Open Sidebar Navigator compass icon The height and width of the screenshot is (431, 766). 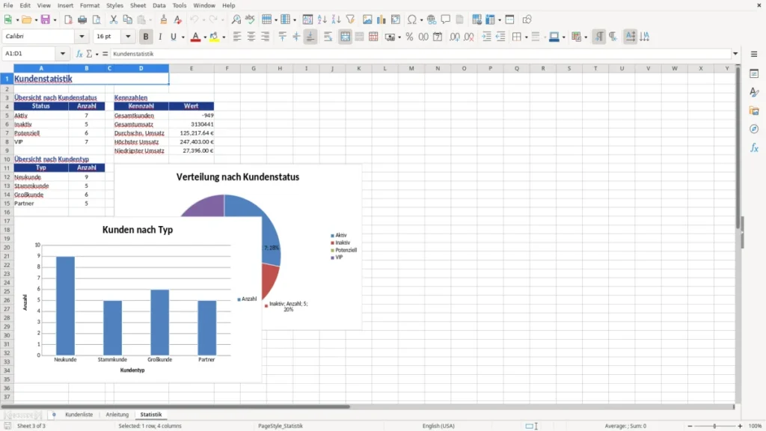pos(754,129)
